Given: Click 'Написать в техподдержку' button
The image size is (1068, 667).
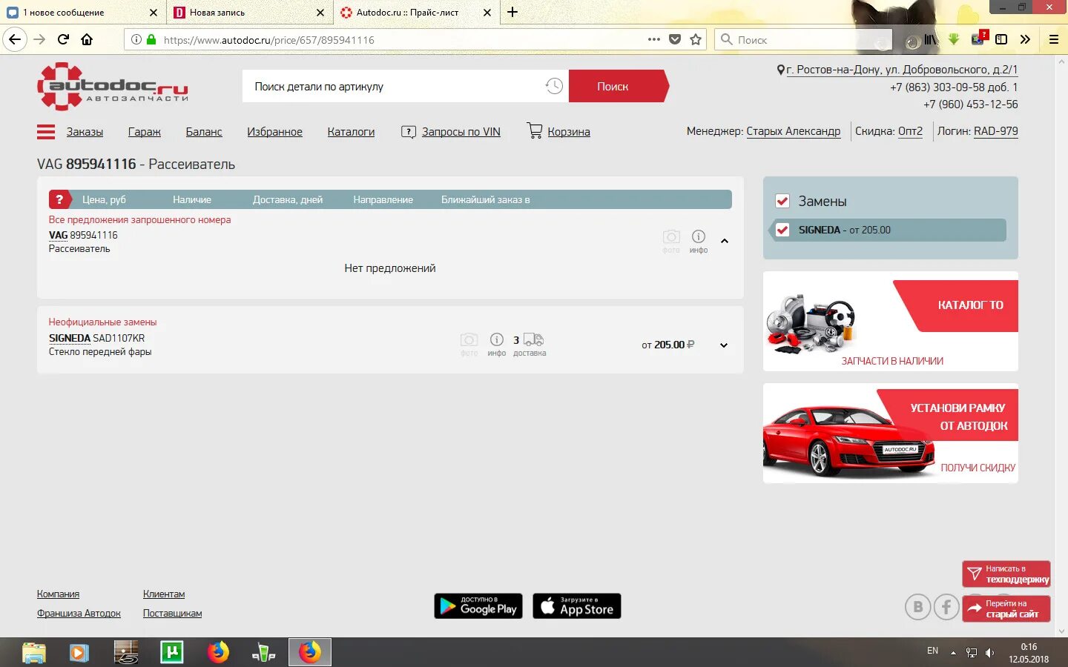Looking at the screenshot, I should pos(1006,574).
